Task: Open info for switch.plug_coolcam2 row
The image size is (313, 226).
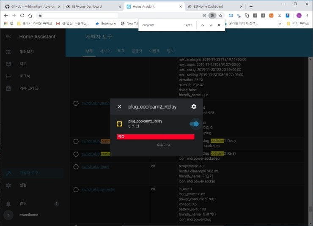Action: click(76, 154)
